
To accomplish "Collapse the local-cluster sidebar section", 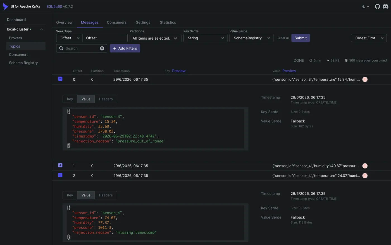I will (41, 29).
